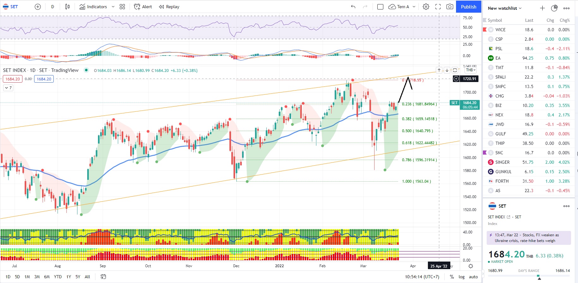Maximize the main chart pane
578x283 pixels.
(x=455, y=70)
